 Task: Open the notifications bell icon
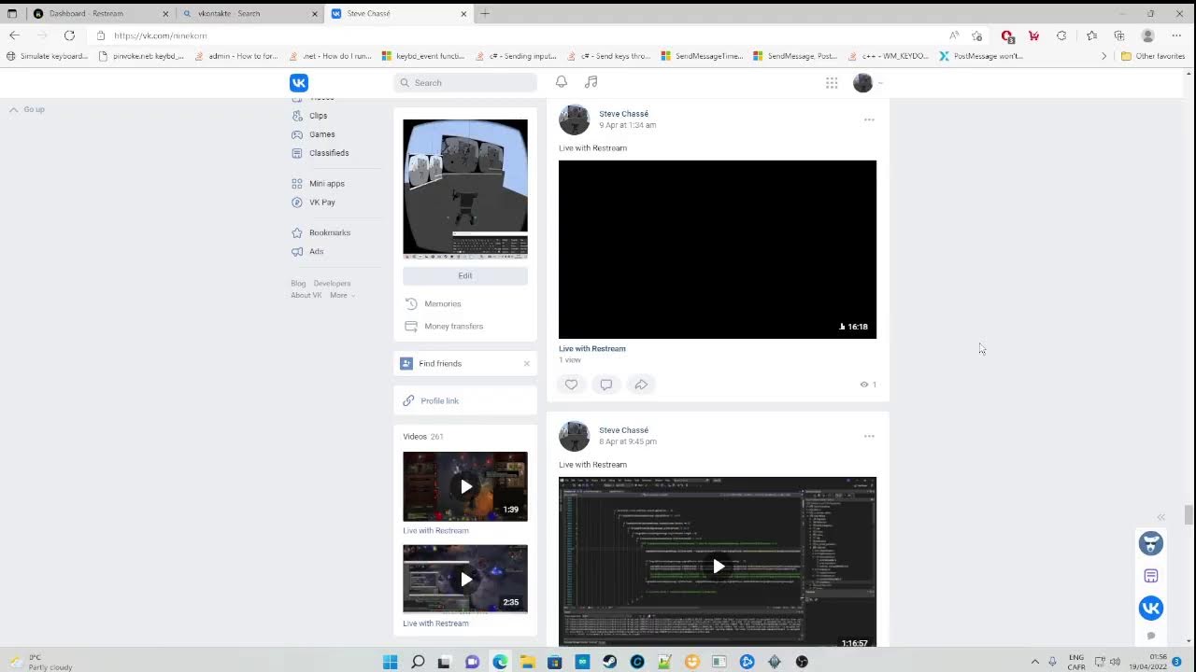(x=562, y=82)
